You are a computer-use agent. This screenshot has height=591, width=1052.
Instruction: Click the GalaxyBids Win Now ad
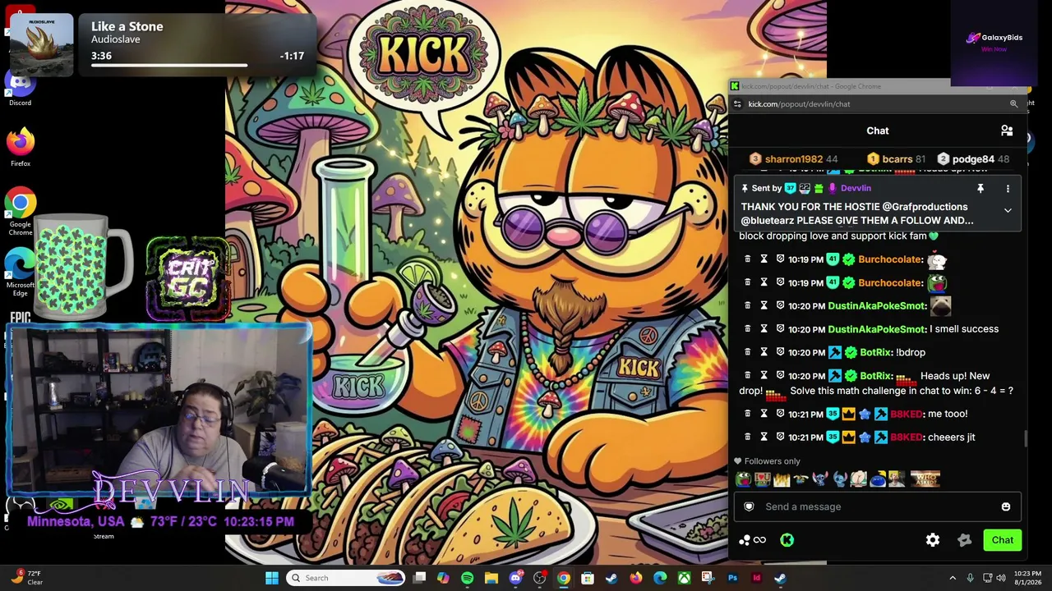(x=994, y=43)
